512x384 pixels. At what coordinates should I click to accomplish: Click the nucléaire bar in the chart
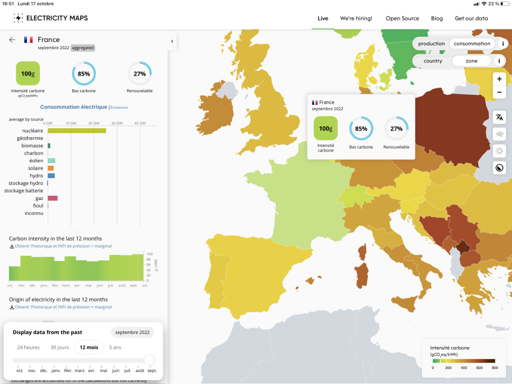pyautogui.click(x=77, y=131)
